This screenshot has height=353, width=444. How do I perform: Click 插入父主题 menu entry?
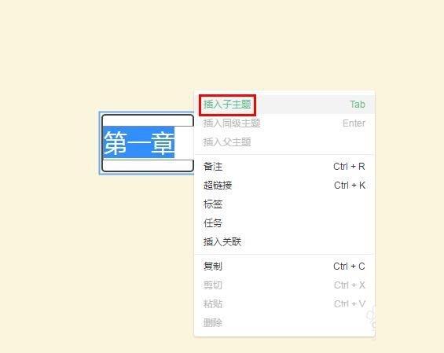pos(284,142)
